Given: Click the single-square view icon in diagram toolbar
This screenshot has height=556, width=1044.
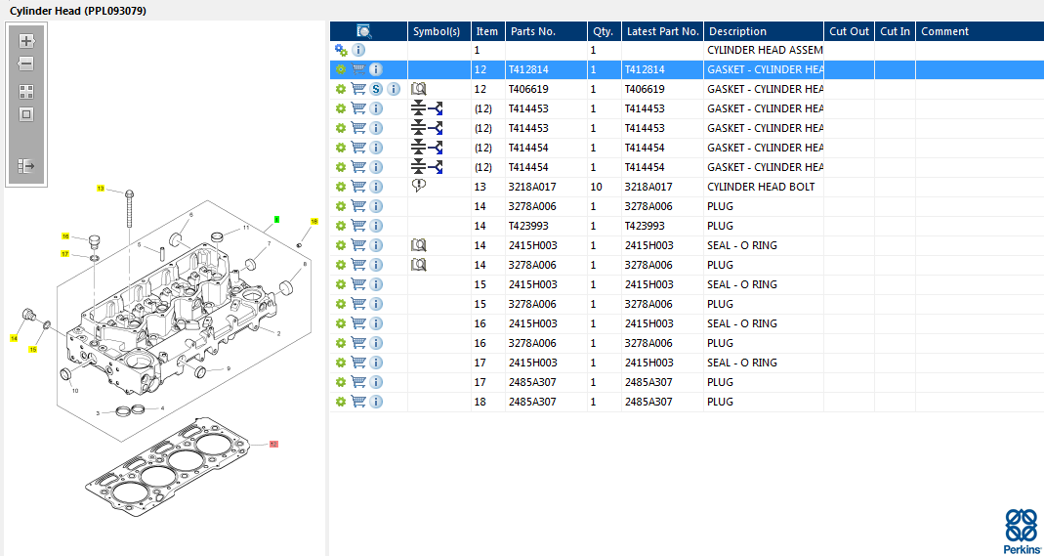Looking at the screenshot, I should (x=26, y=114).
